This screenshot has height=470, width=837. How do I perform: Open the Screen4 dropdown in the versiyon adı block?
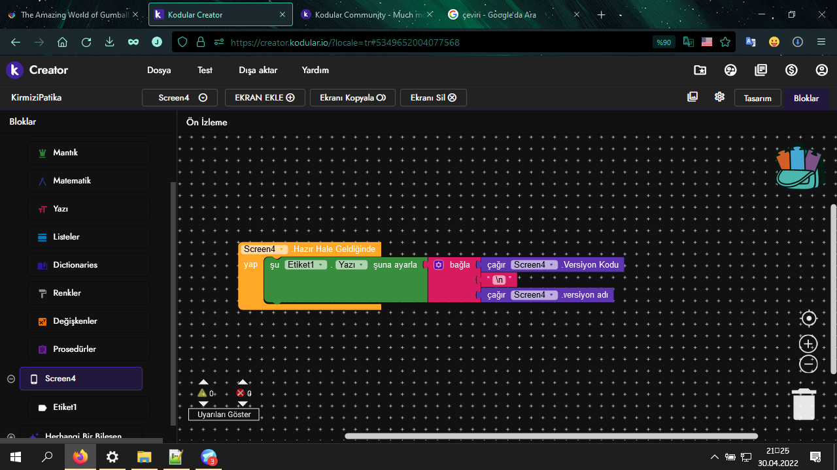click(534, 295)
